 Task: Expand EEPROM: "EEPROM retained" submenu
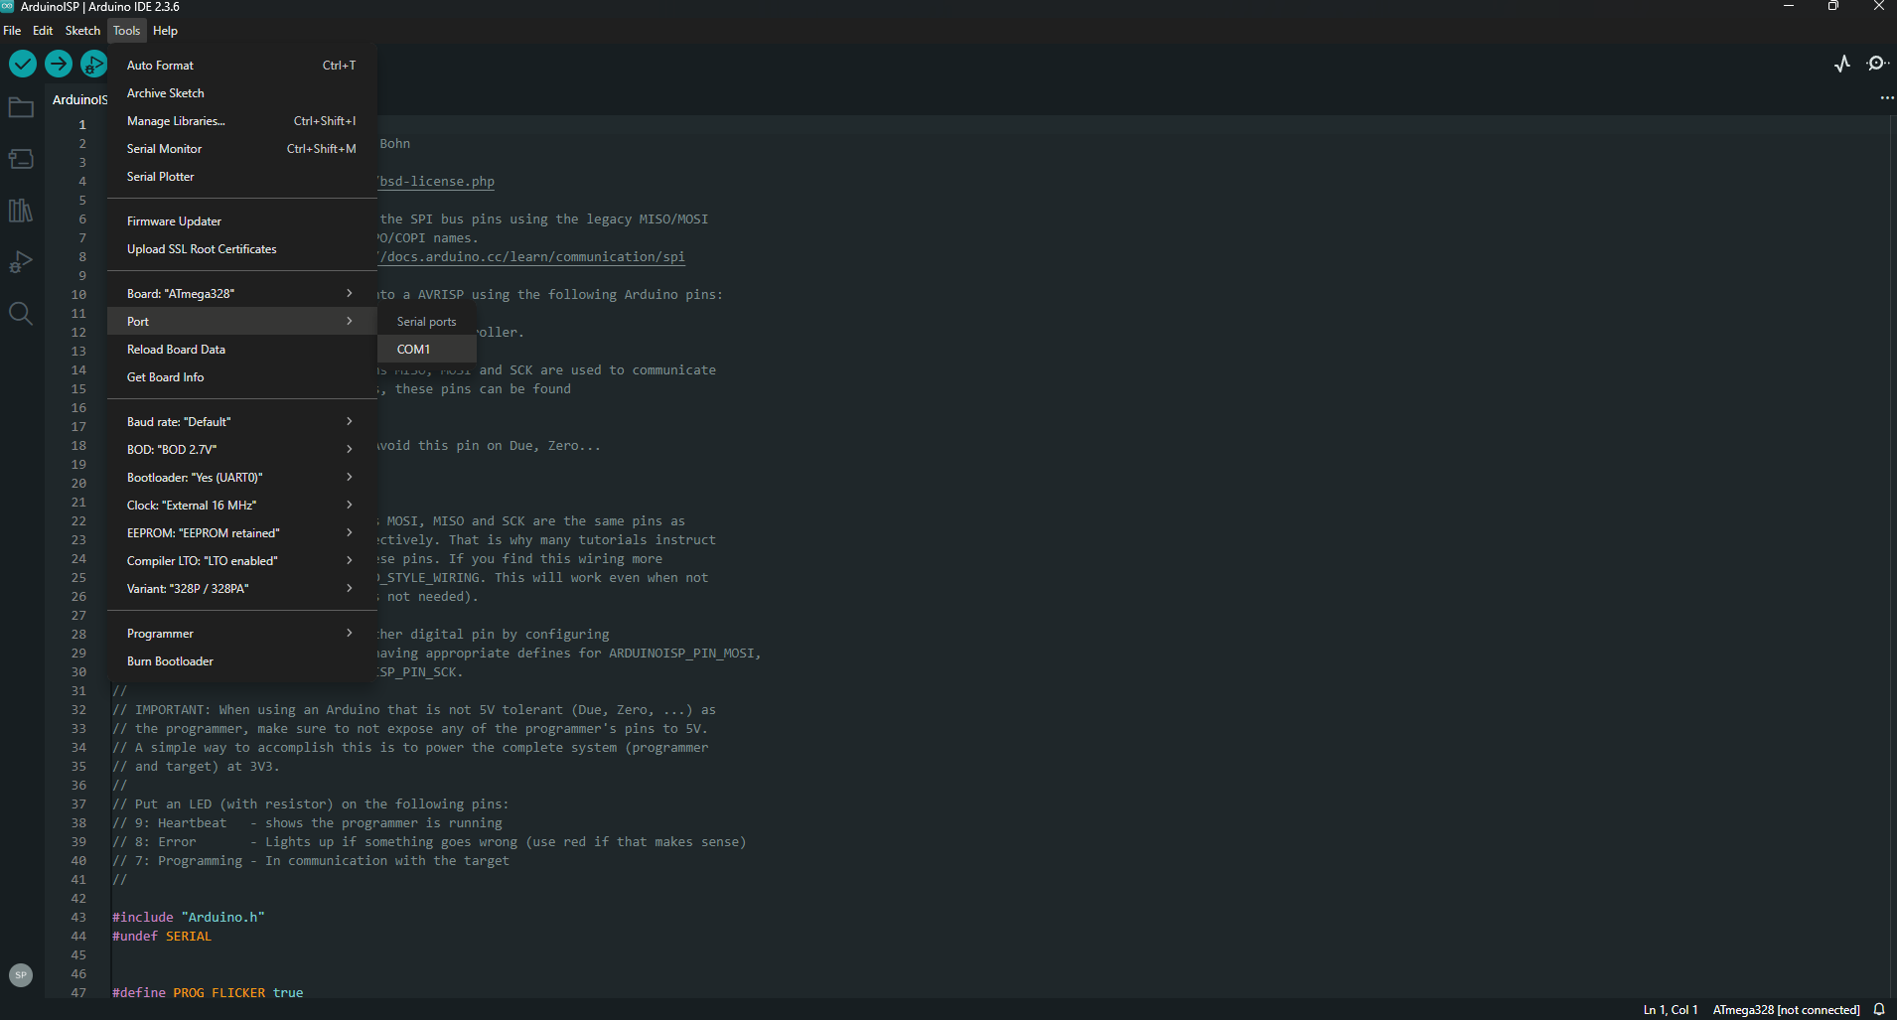pos(241,533)
